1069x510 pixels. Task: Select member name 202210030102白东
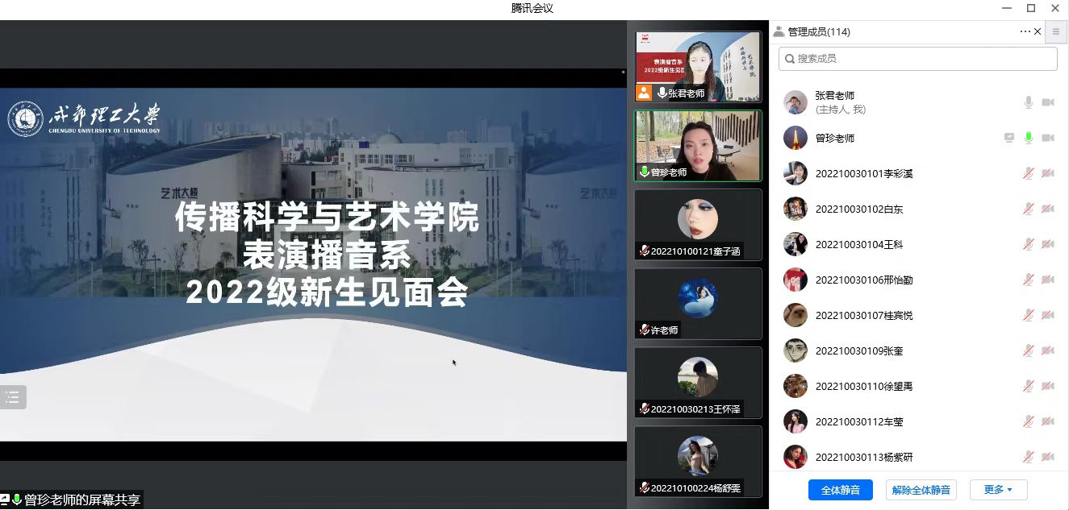859,209
